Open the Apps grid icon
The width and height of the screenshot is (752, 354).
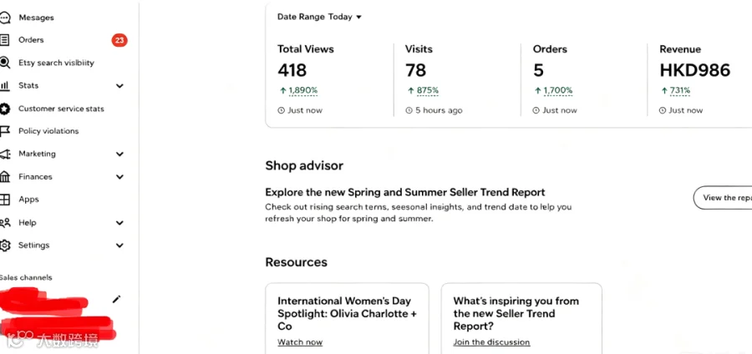(x=4, y=200)
